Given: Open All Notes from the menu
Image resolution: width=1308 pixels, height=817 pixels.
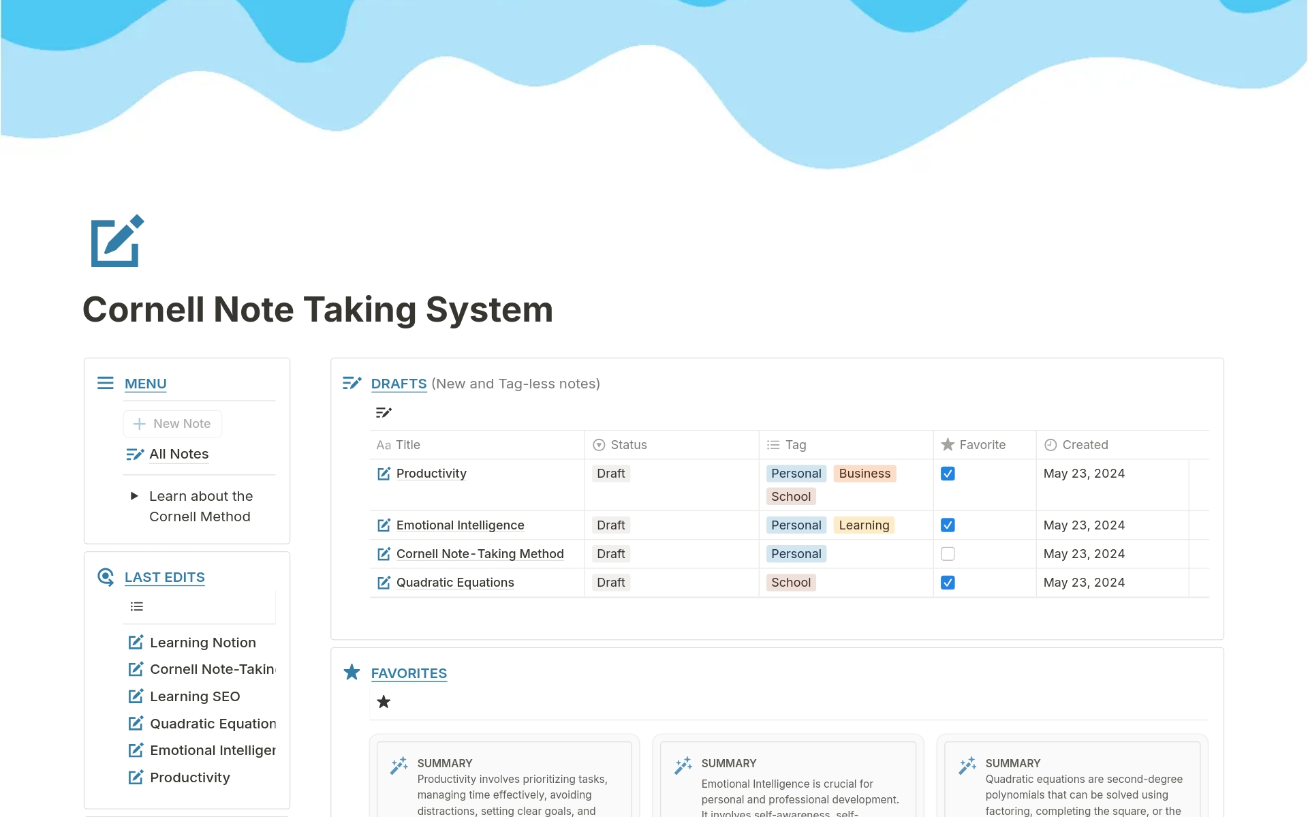Looking at the screenshot, I should click(x=178, y=454).
